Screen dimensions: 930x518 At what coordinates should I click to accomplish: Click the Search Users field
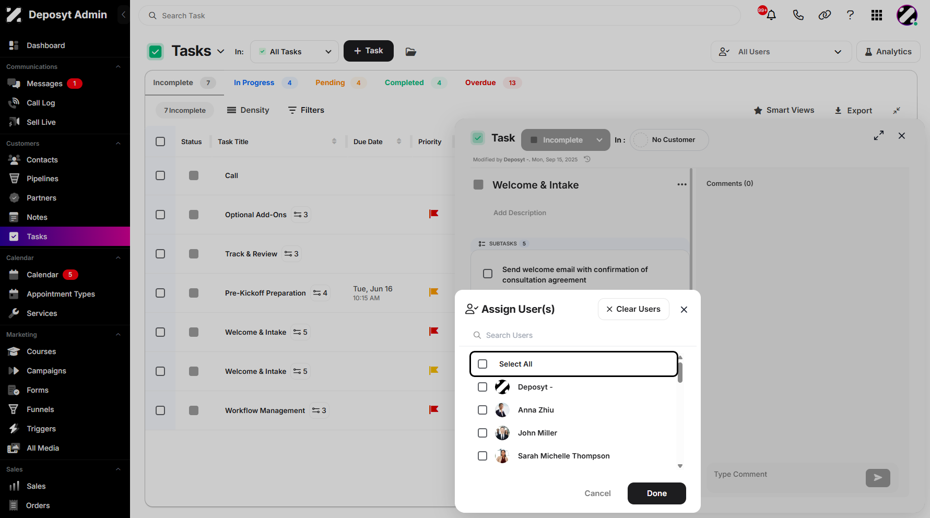578,335
